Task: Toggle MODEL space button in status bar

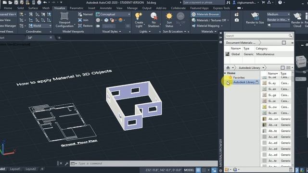Action: 189,170
